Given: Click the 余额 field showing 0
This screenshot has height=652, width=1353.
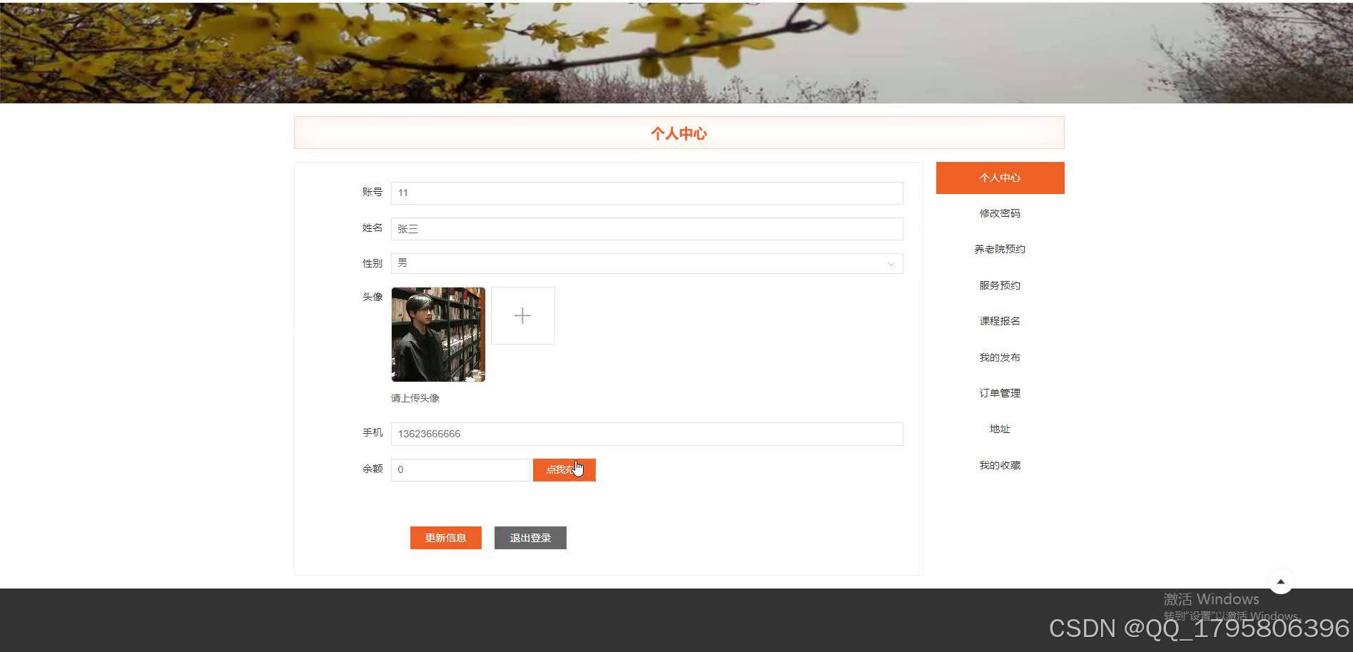Looking at the screenshot, I should tap(461, 469).
